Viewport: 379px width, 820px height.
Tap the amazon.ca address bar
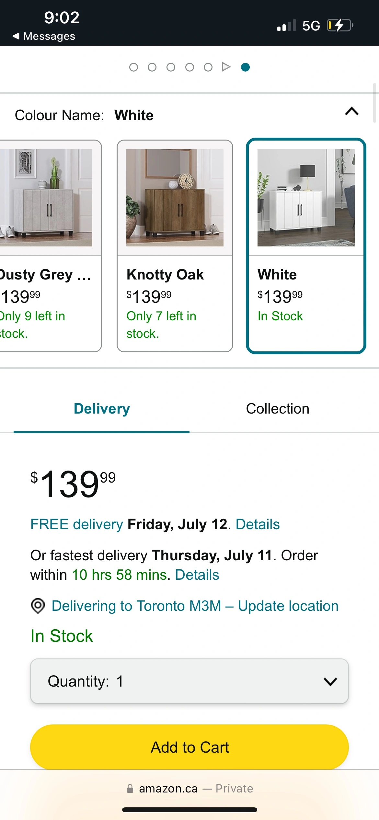pyautogui.click(x=189, y=789)
